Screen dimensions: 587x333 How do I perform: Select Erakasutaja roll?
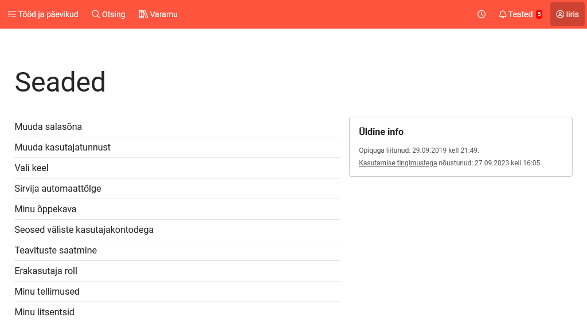click(46, 271)
